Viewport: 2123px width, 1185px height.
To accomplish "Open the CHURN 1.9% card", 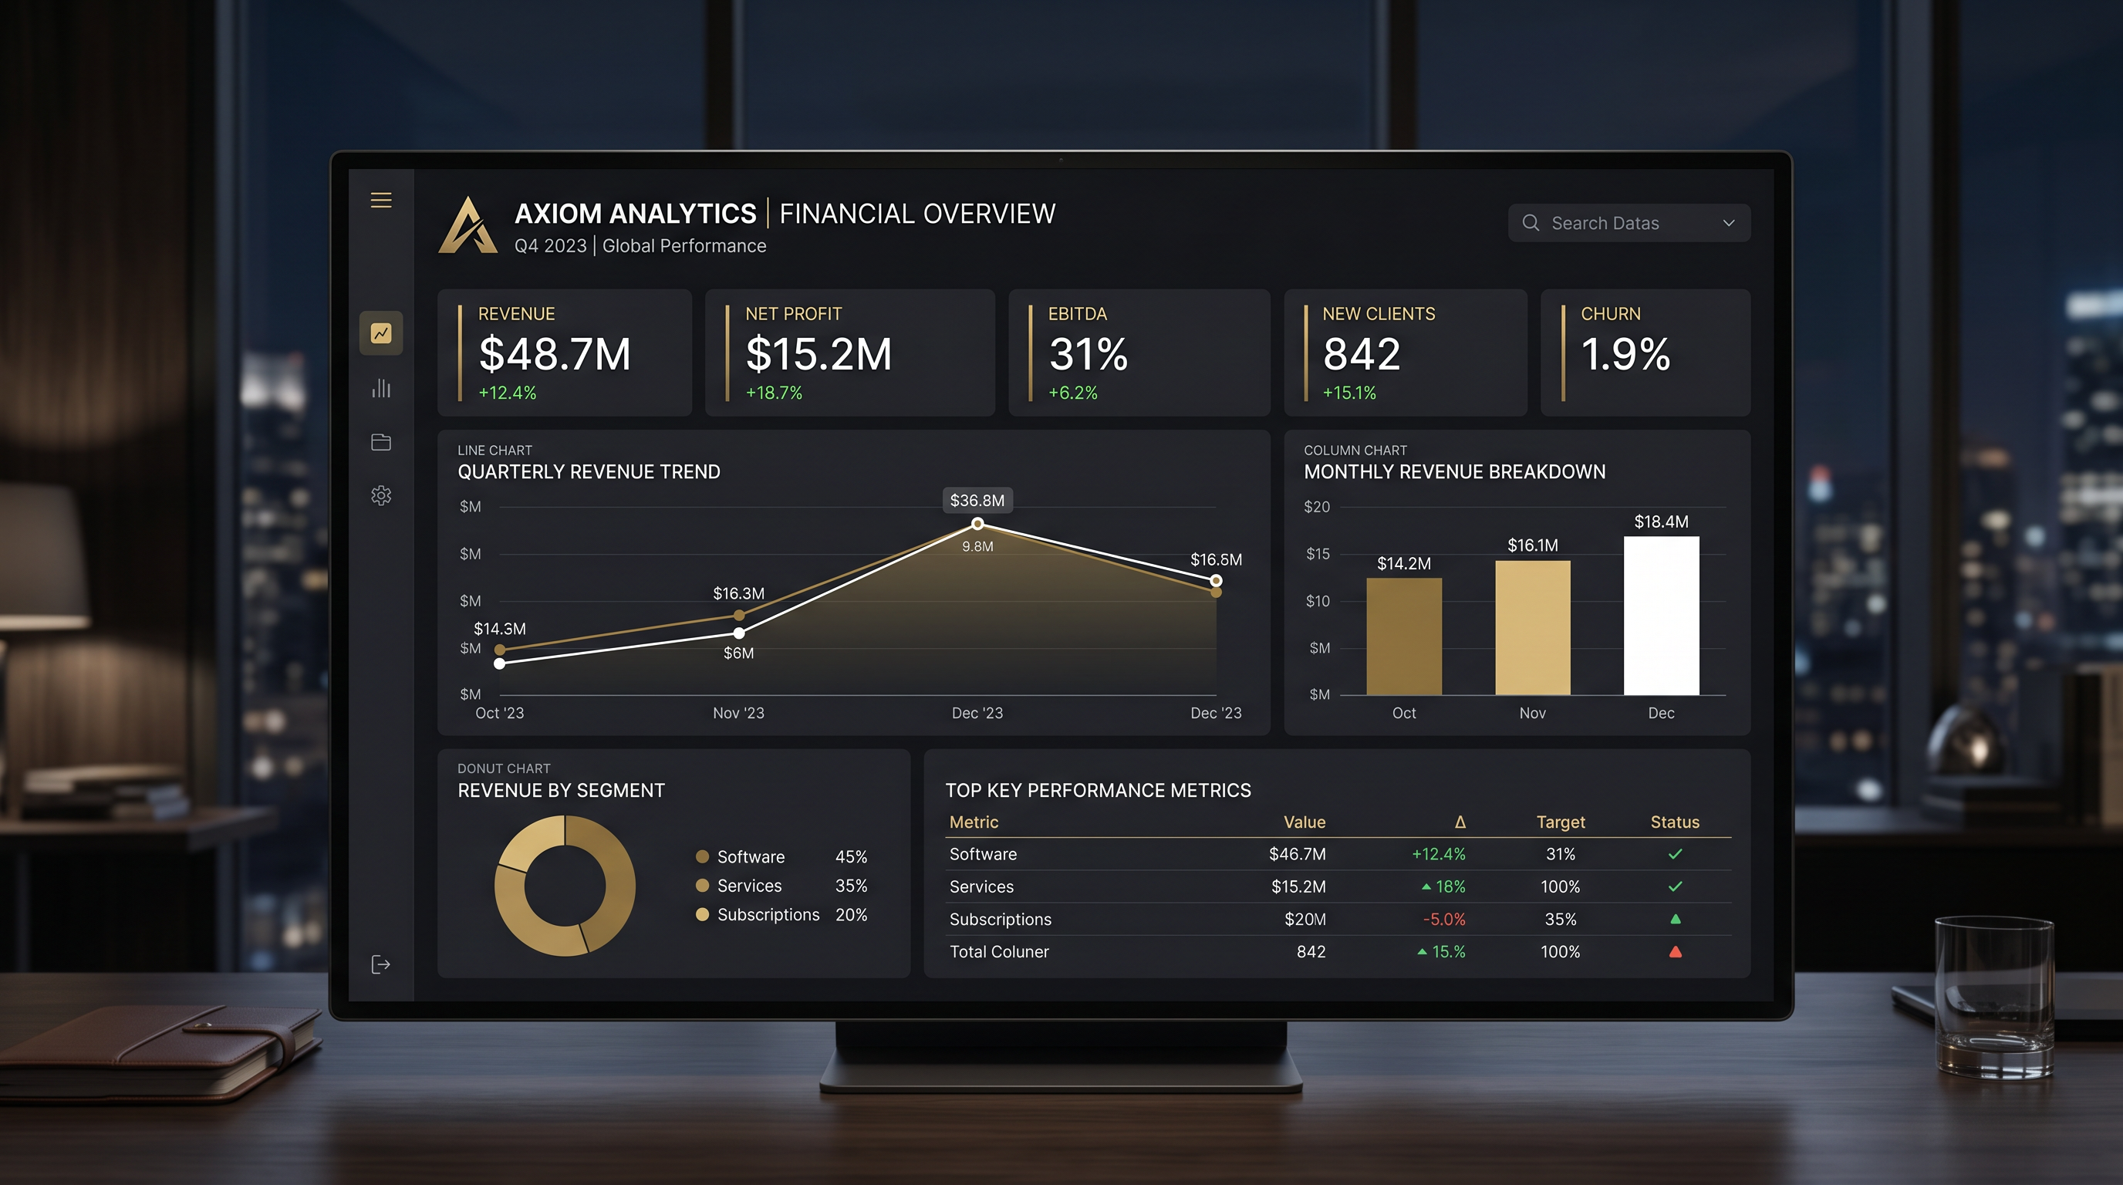I will (x=1645, y=353).
